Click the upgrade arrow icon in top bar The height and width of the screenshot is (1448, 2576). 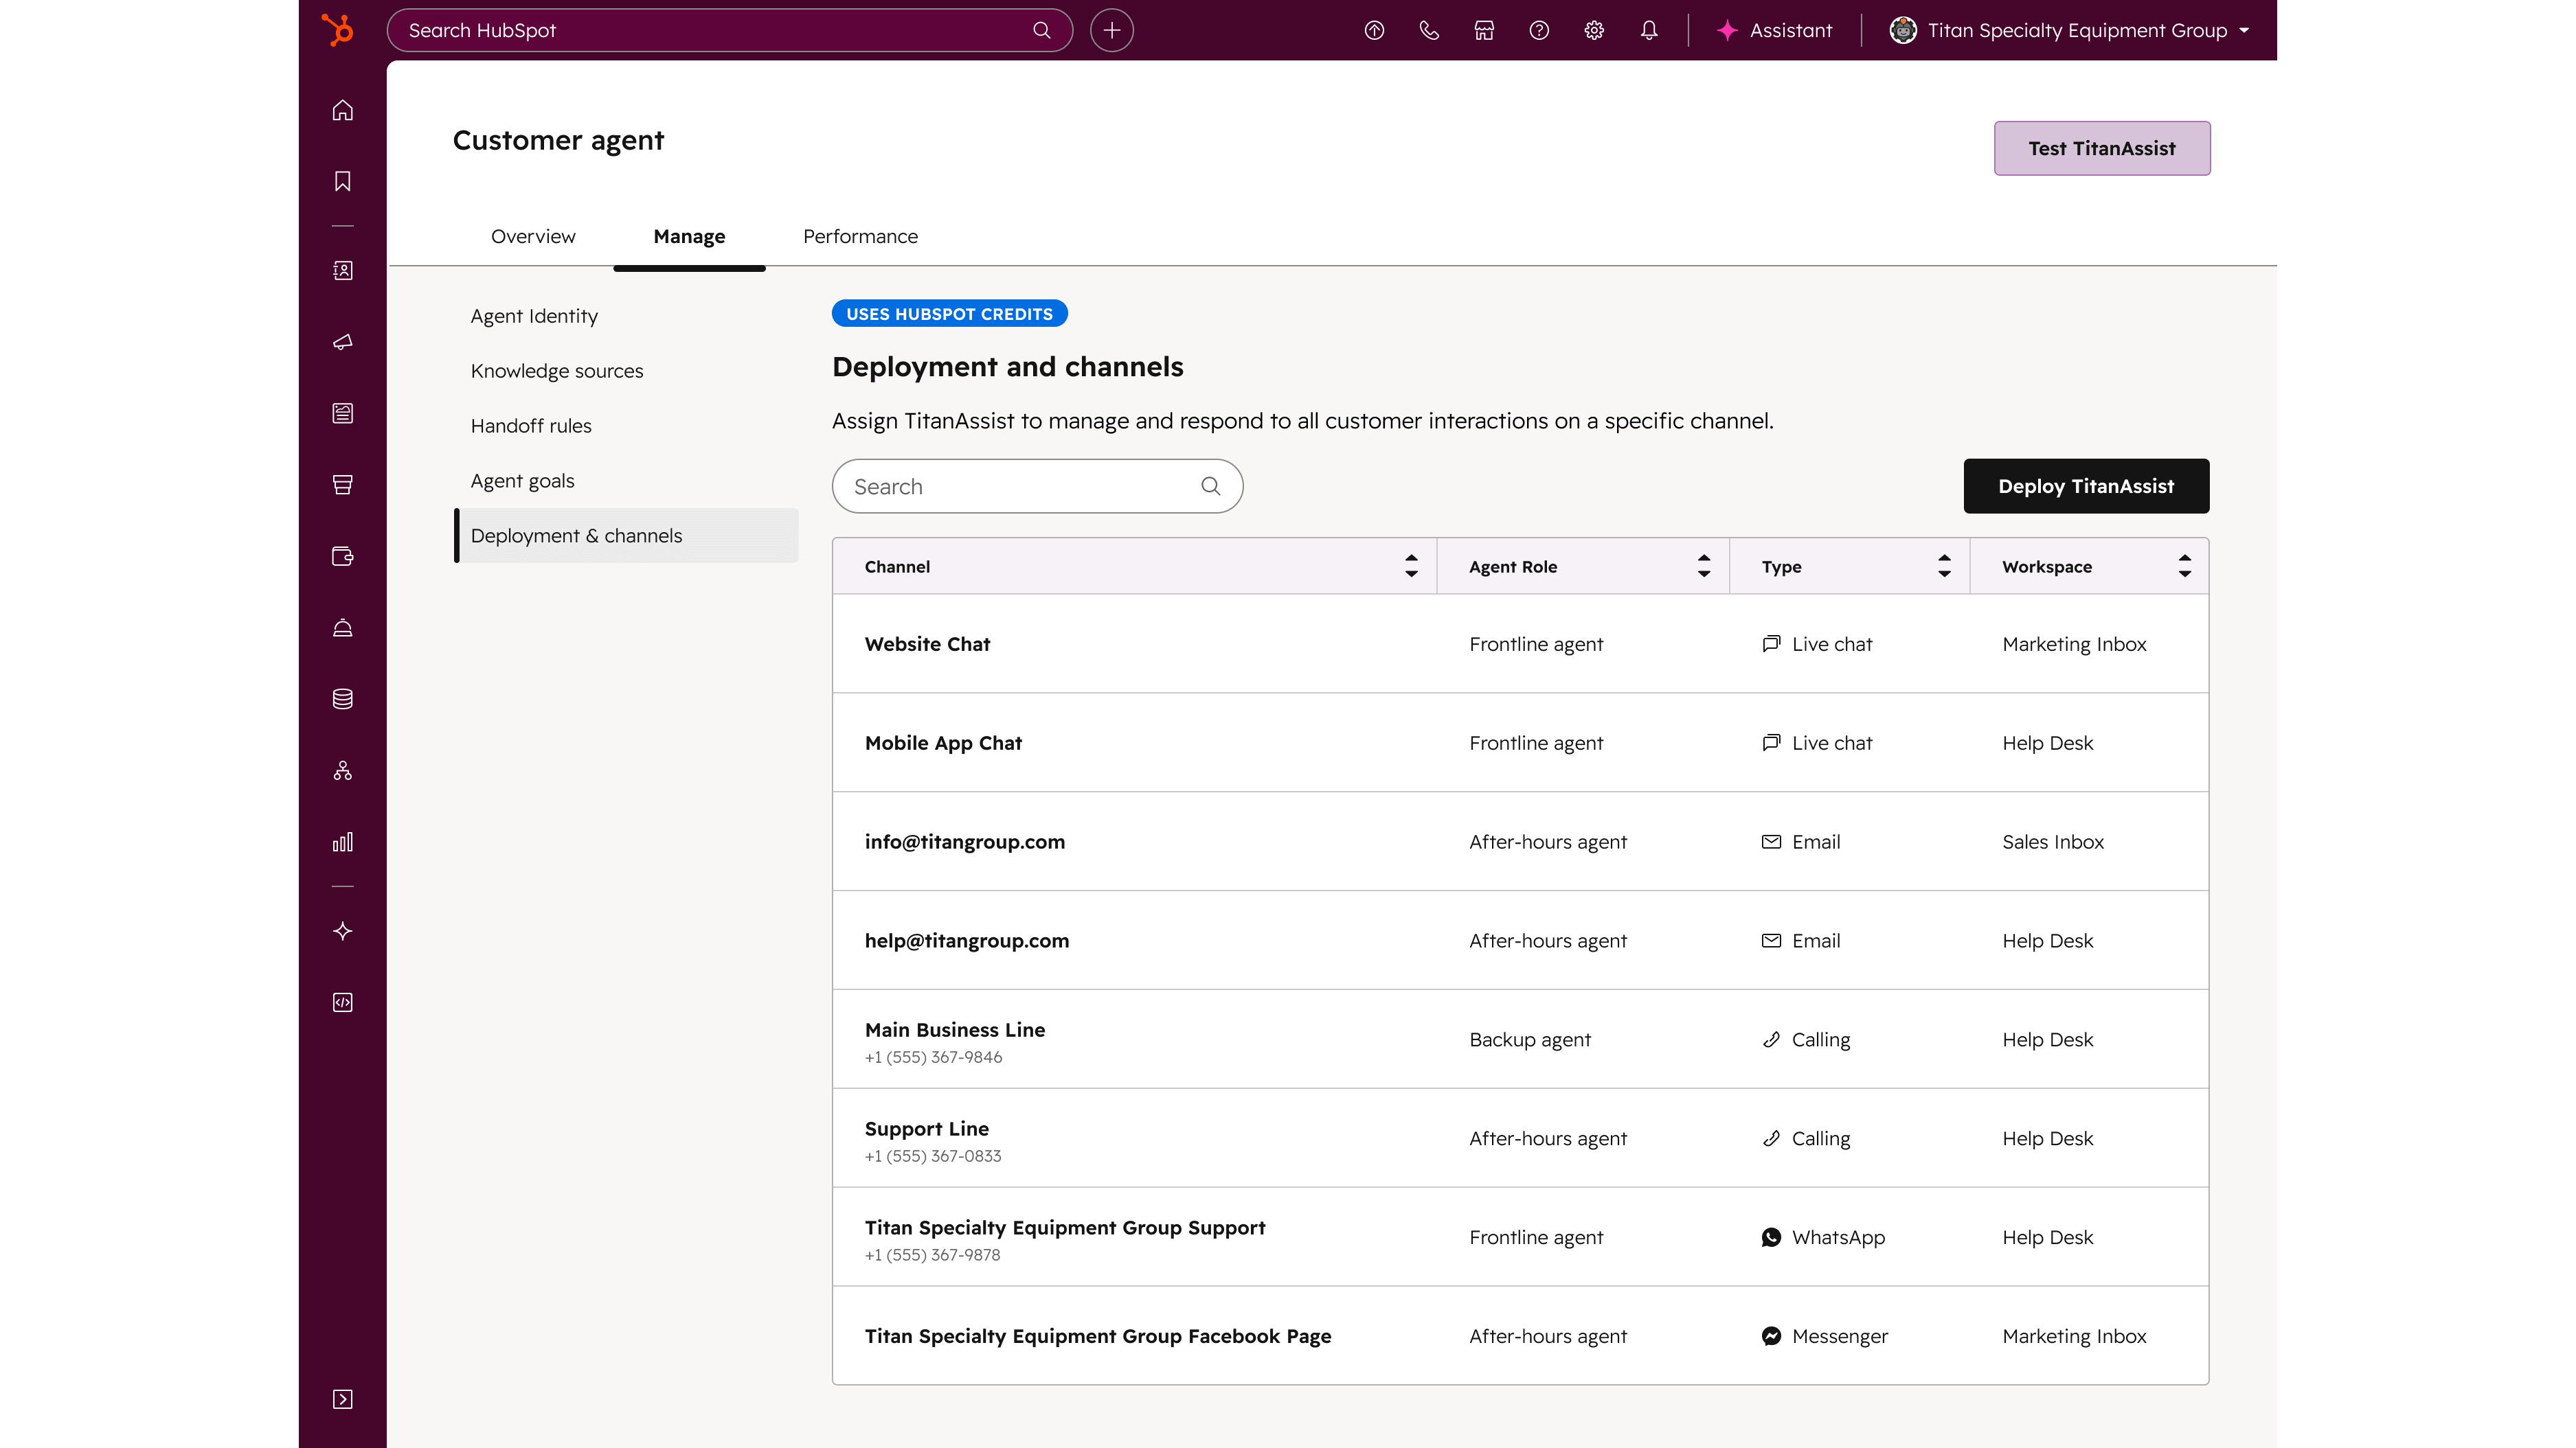coord(1374,30)
